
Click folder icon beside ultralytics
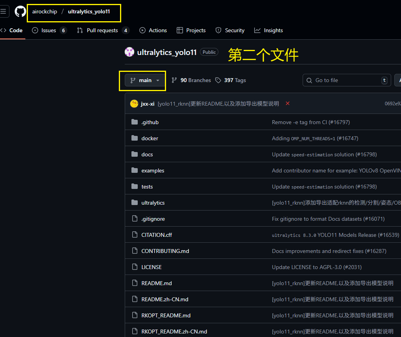tap(135, 202)
